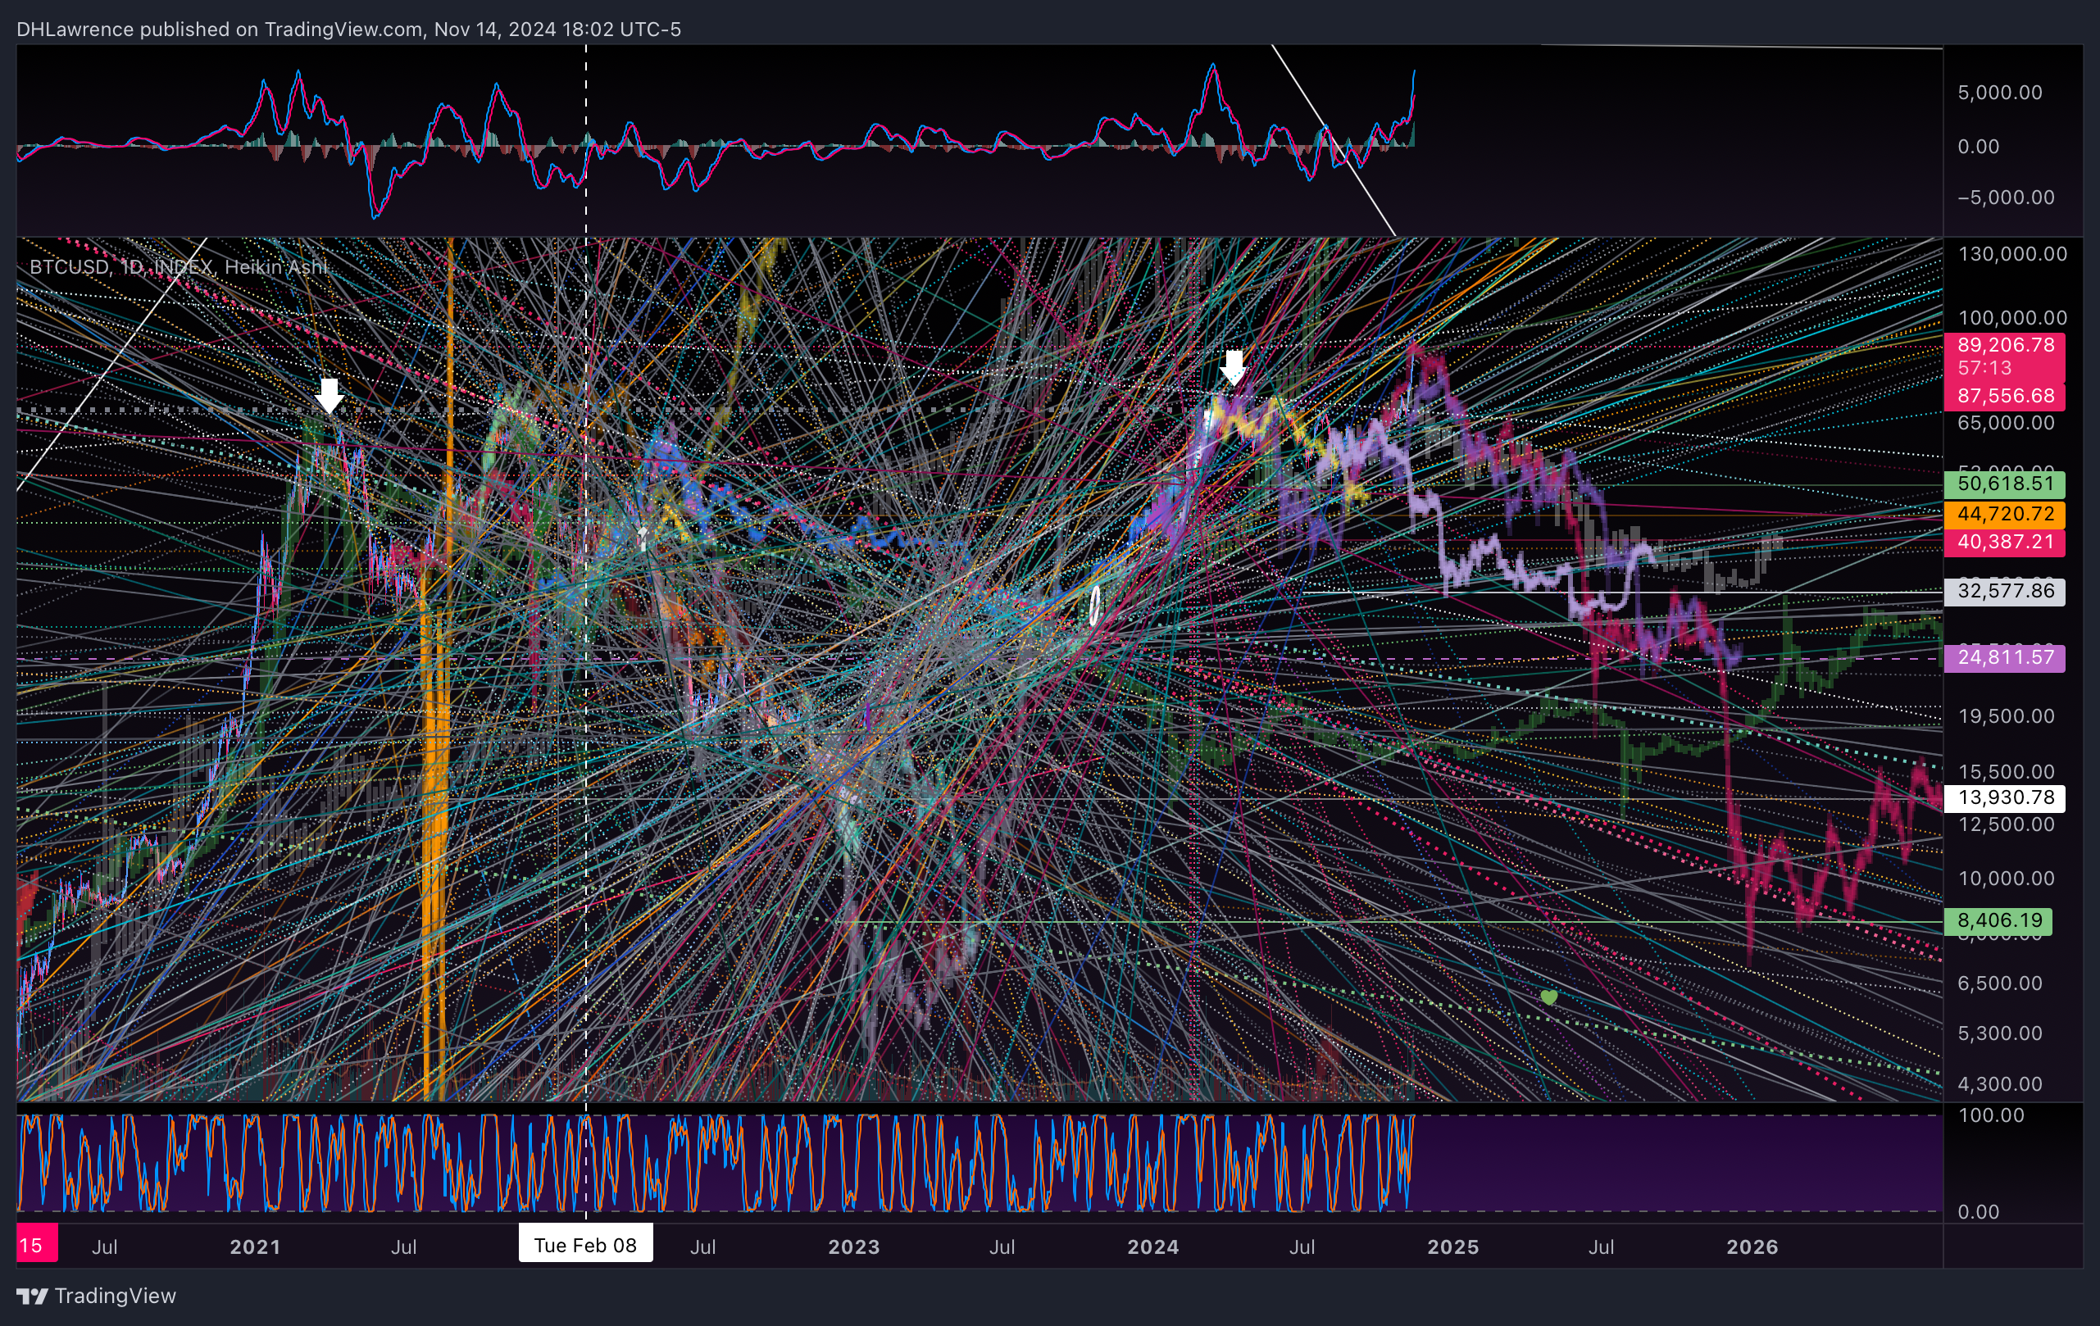Click the 6,500.00 price axis value

[2000, 983]
